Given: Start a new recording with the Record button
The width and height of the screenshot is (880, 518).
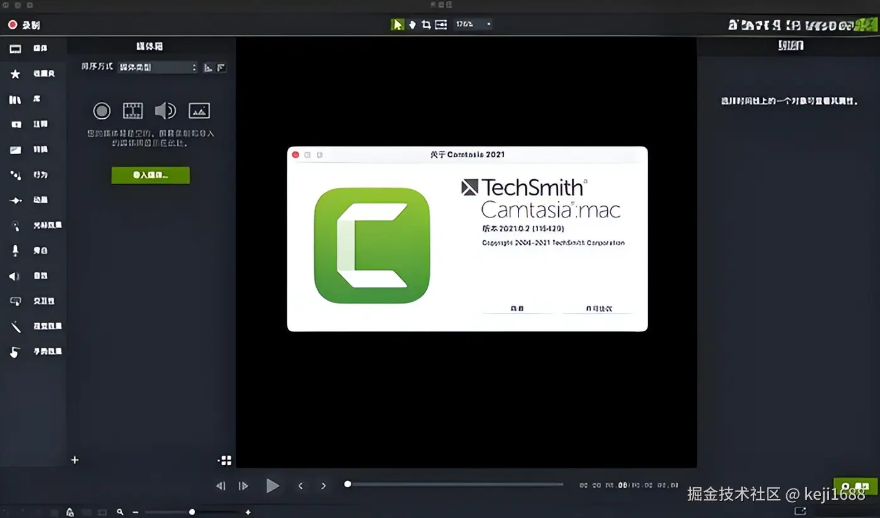Looking at the screenshot, I should pos(24,25).
